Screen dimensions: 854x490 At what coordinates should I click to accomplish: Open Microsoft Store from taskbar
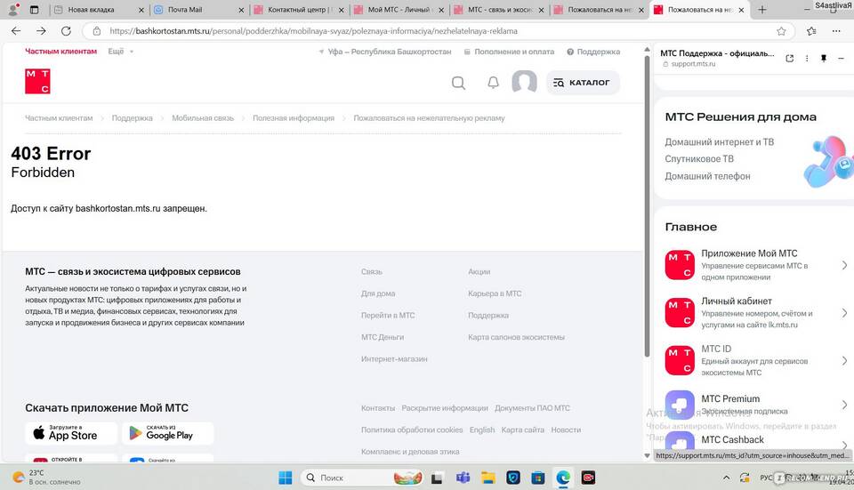pyautogui.click(x=538, y=478)
